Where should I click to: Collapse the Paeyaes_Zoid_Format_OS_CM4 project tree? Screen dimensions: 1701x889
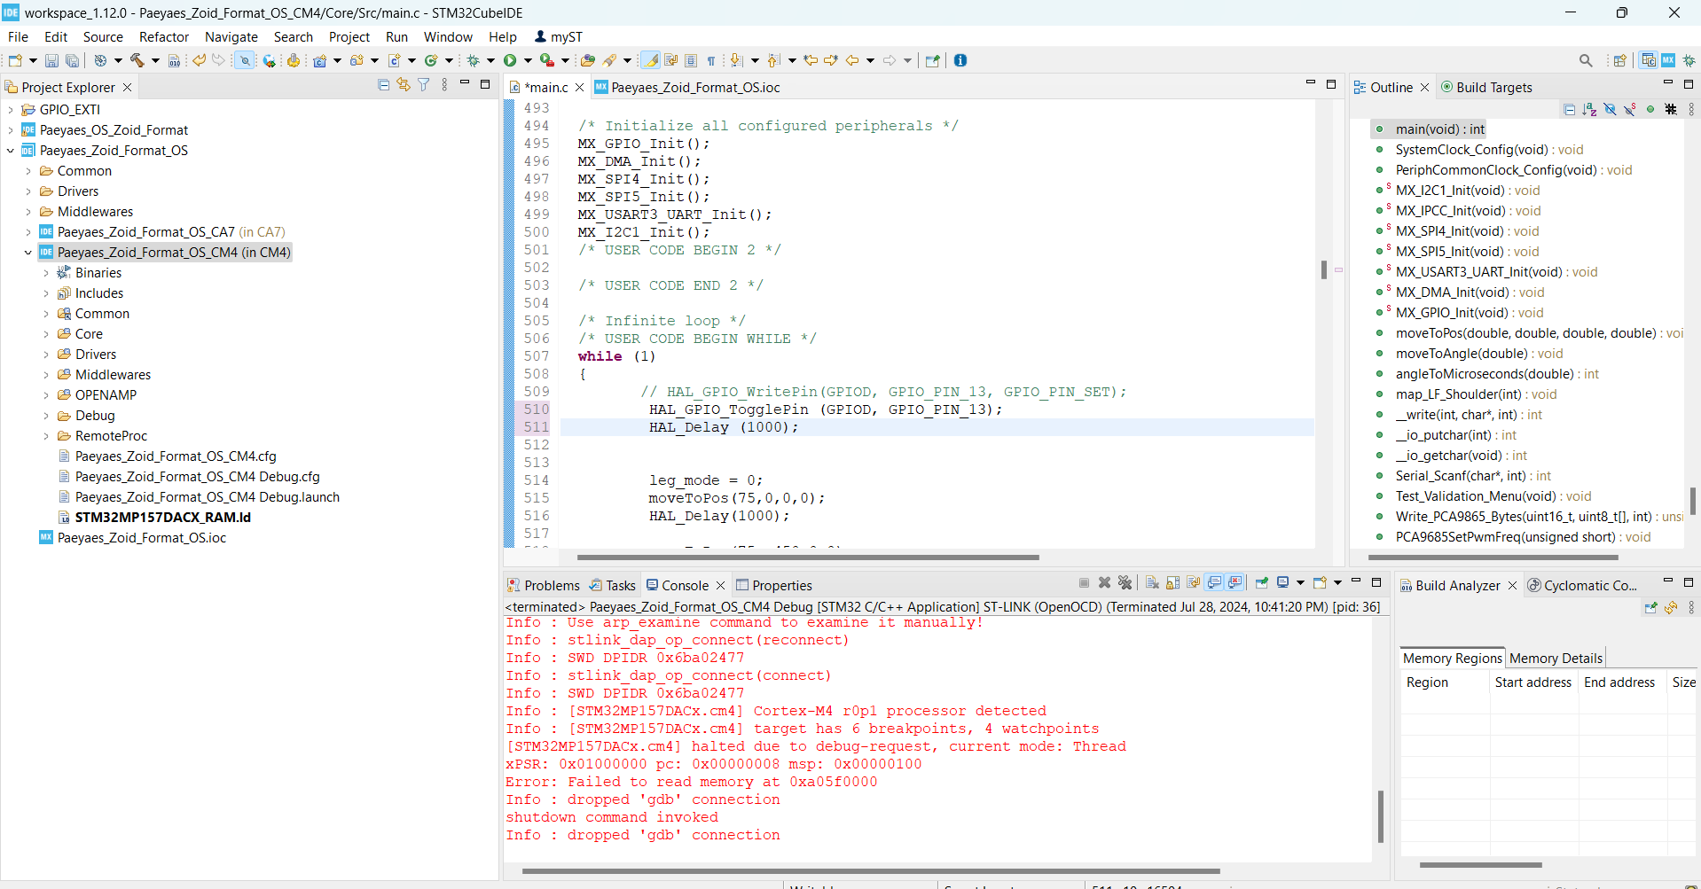[27, 252]
